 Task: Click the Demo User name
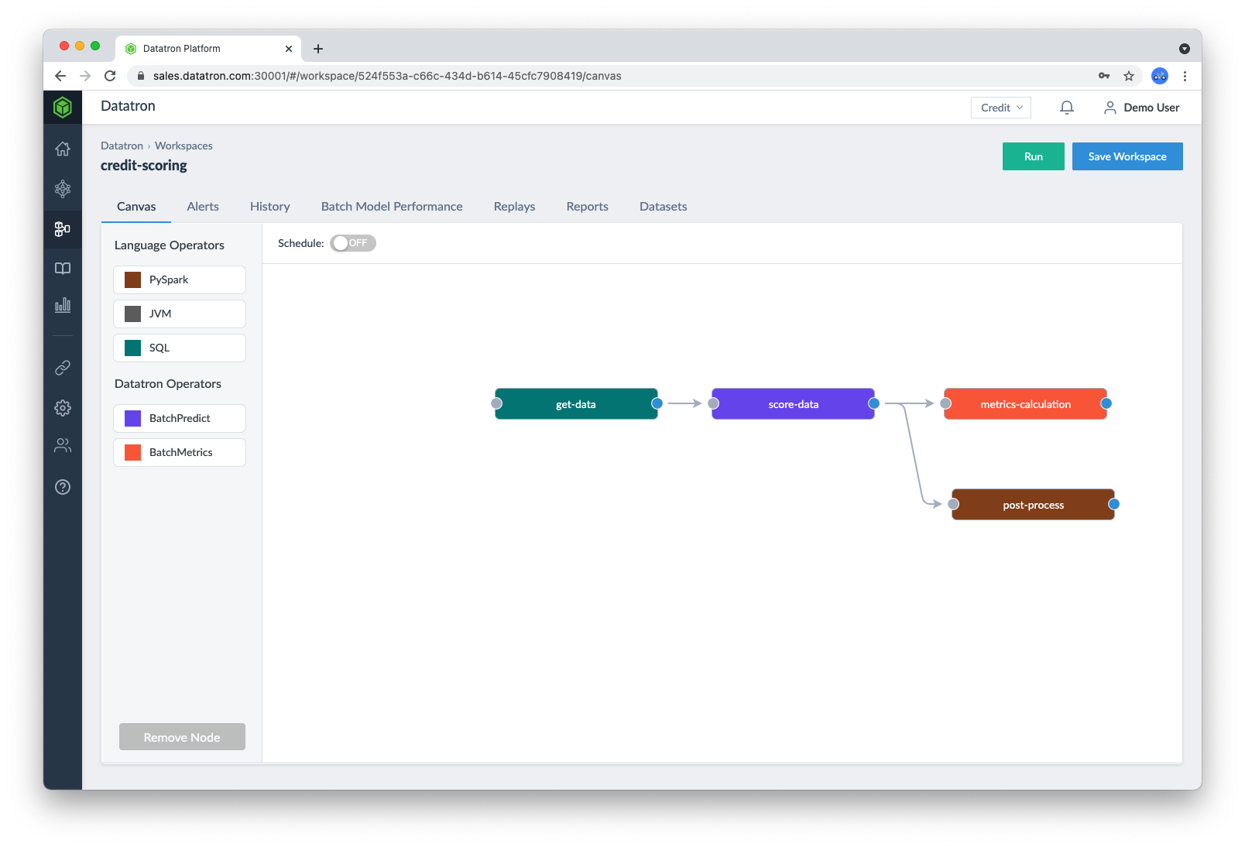coord(1151,108)
